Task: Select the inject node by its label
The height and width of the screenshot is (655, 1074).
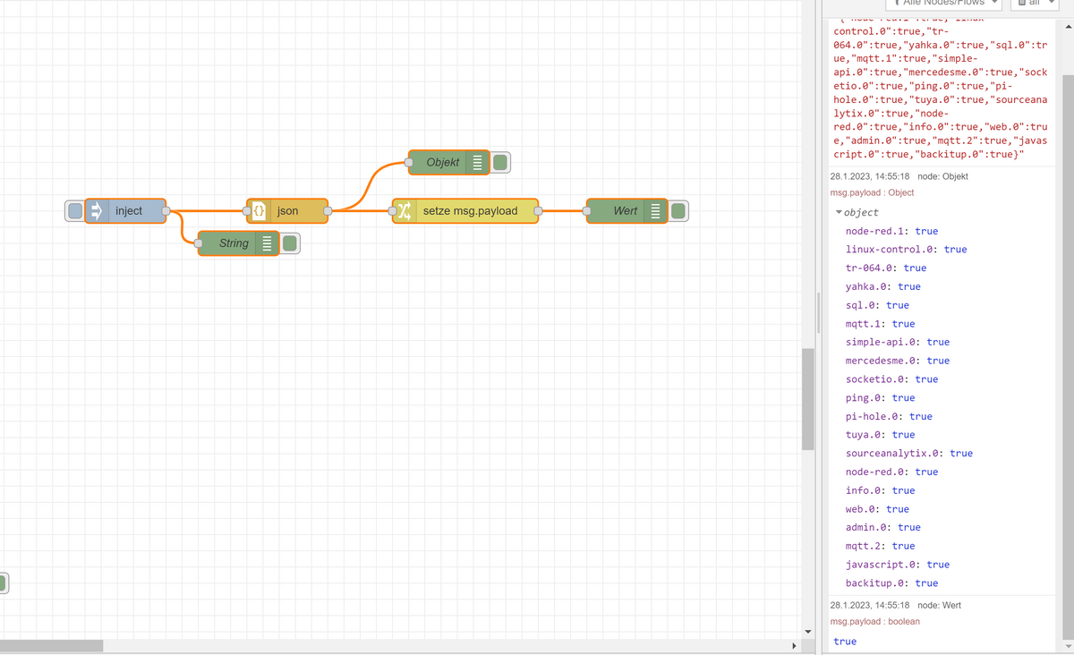Action: [129, 211]
